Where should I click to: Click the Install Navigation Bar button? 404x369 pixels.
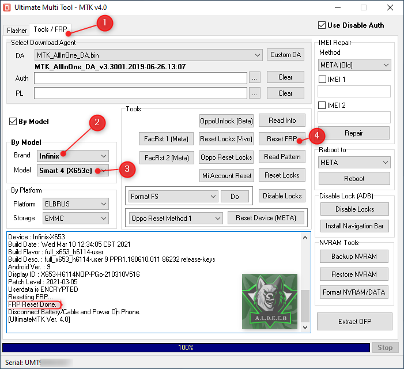[354, 226]
